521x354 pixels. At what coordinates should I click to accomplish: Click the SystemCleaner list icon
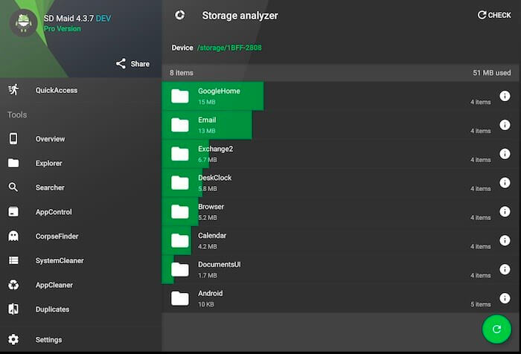(x=13, y=260)
